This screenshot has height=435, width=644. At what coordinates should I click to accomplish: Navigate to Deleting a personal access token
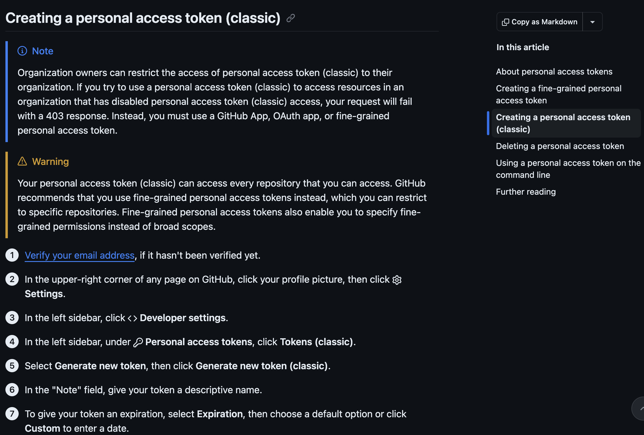tap(560, 146)
